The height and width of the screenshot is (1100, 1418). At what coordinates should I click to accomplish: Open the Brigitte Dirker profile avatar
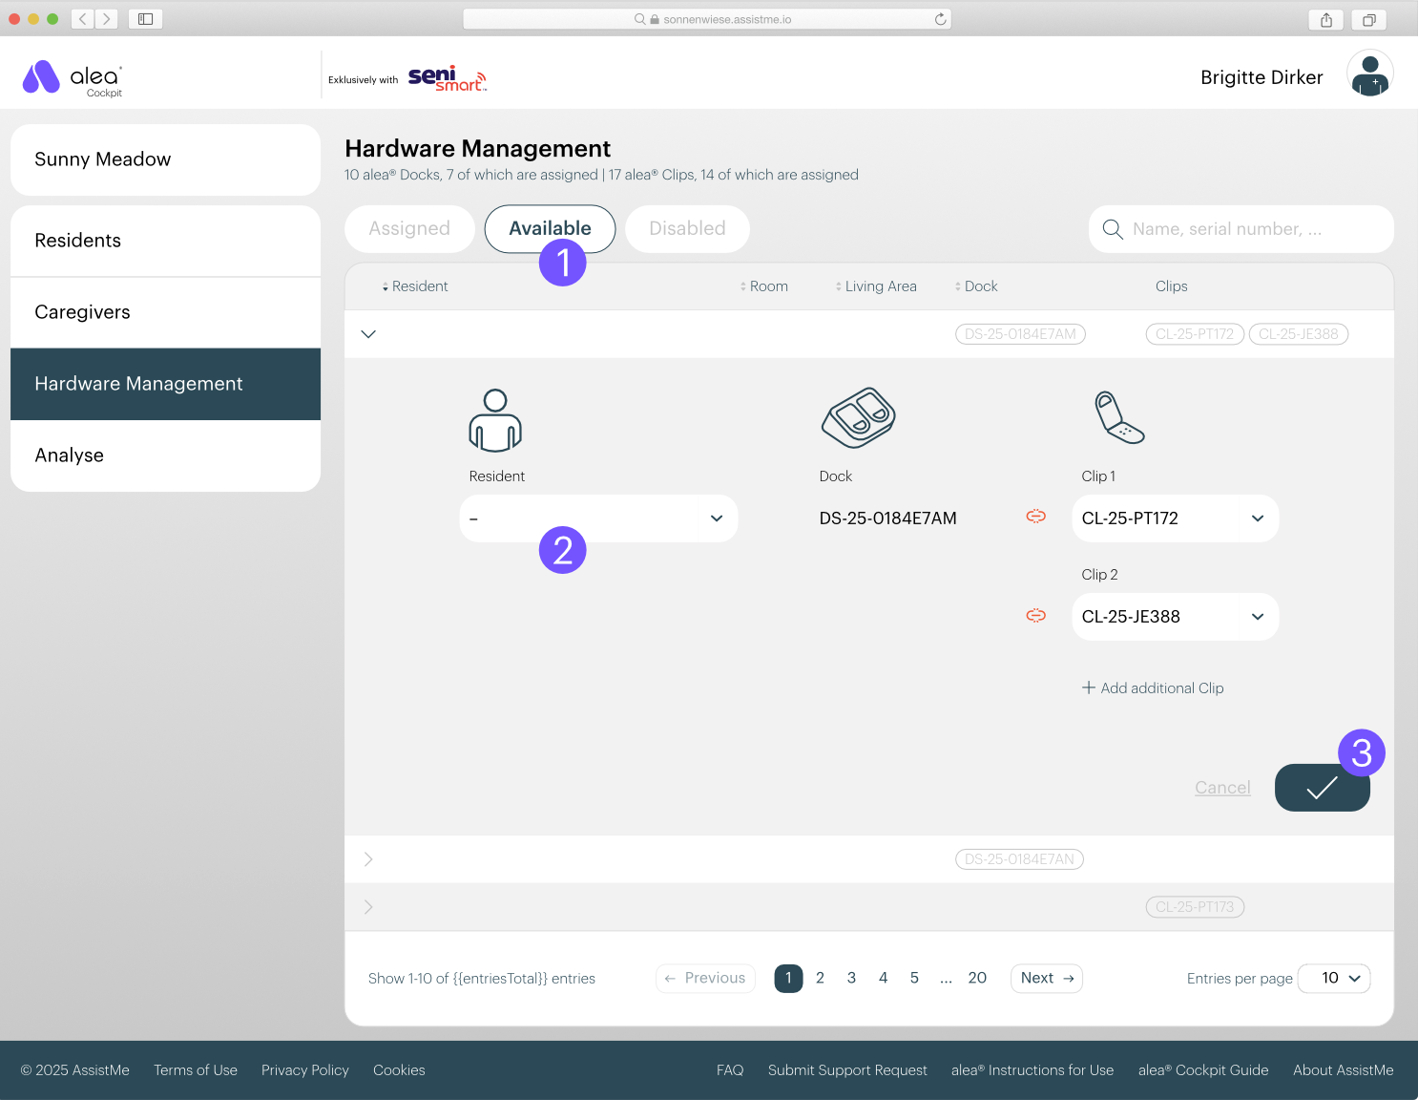click(x=1369, y=73)
